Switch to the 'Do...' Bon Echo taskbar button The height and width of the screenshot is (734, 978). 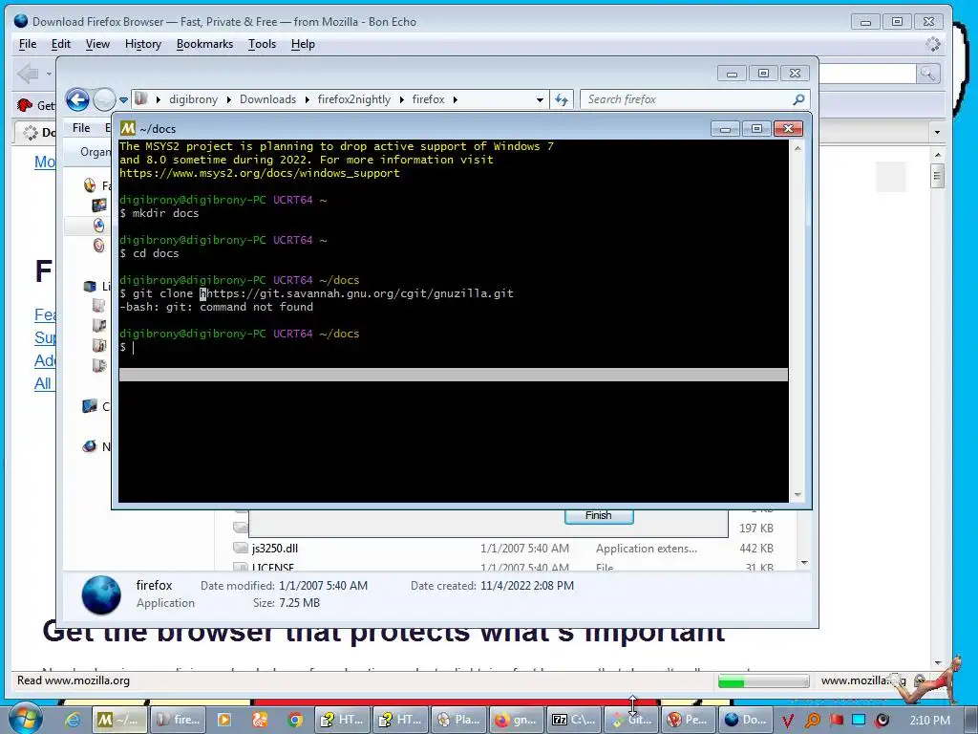[x=747, y=720]
